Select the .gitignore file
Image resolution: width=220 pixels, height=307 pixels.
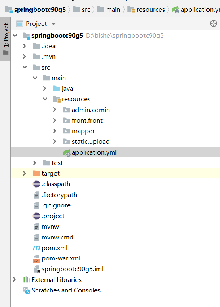point(56,205)
